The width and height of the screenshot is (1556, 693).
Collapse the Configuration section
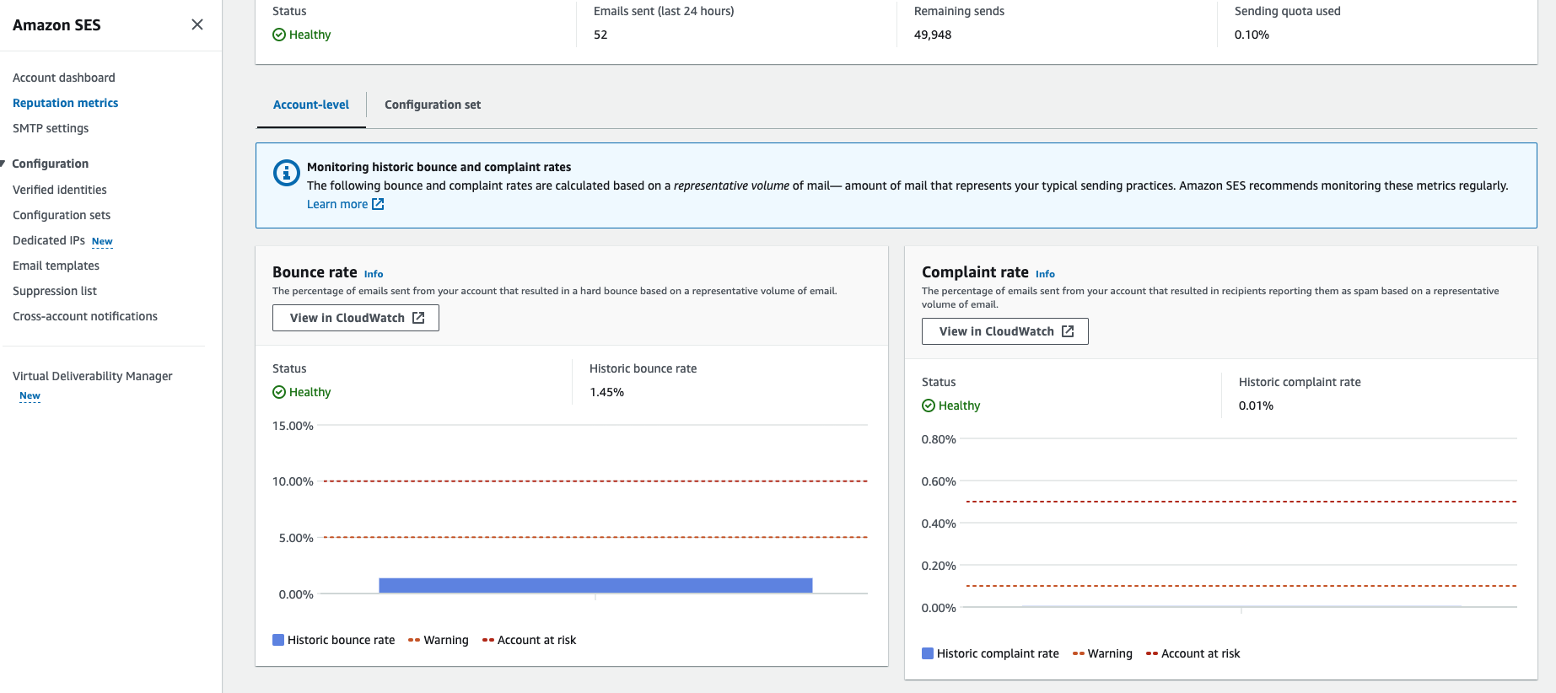4,164
